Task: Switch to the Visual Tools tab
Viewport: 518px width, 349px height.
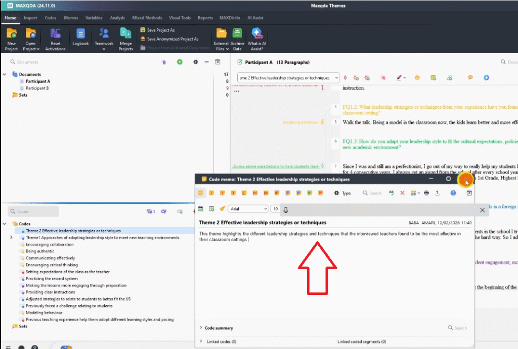Action: (x=180, y=18)
